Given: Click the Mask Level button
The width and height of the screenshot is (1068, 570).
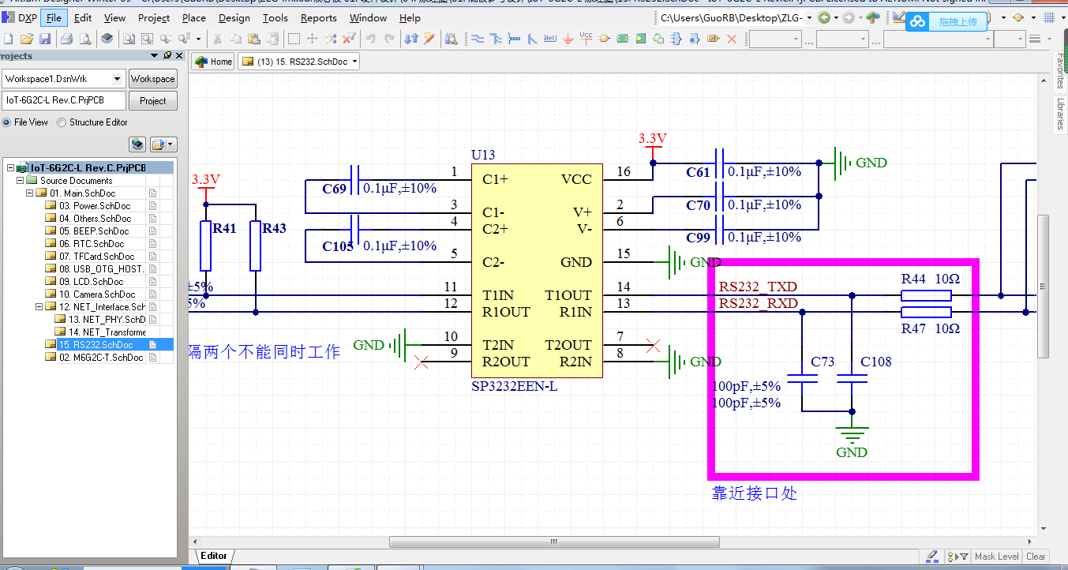Looking at the screenshot, I should (996, 557).
